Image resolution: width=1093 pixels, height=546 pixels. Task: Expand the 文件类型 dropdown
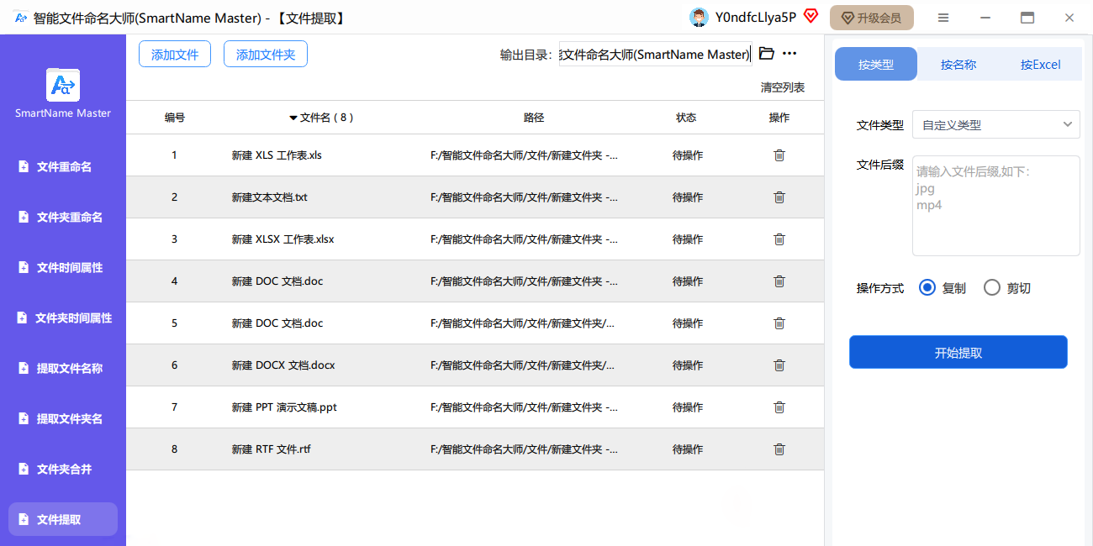995,125
